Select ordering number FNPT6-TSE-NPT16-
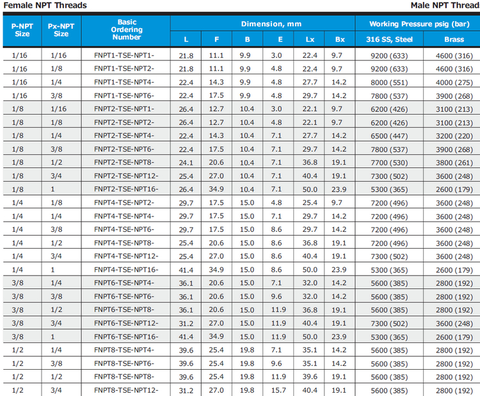This screenshot has width=480, height=396. (126, 336)
